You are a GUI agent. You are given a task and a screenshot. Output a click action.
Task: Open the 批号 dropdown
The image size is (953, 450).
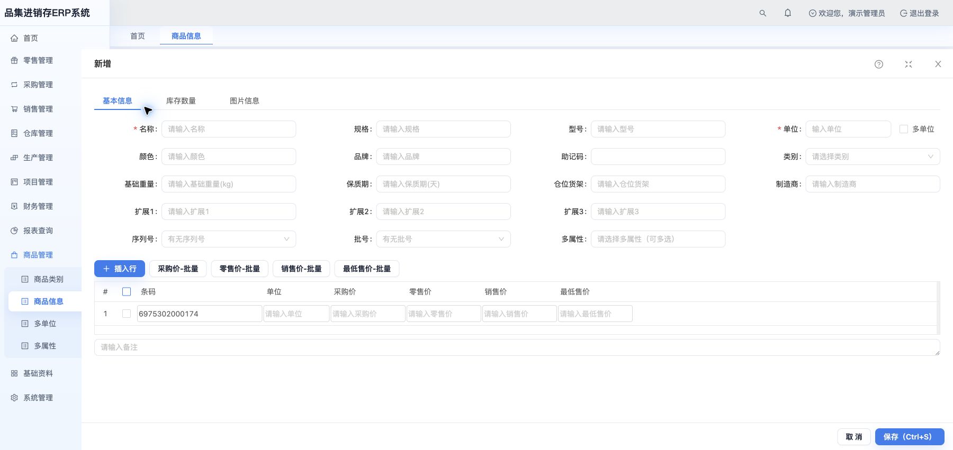tap(443, 239)
